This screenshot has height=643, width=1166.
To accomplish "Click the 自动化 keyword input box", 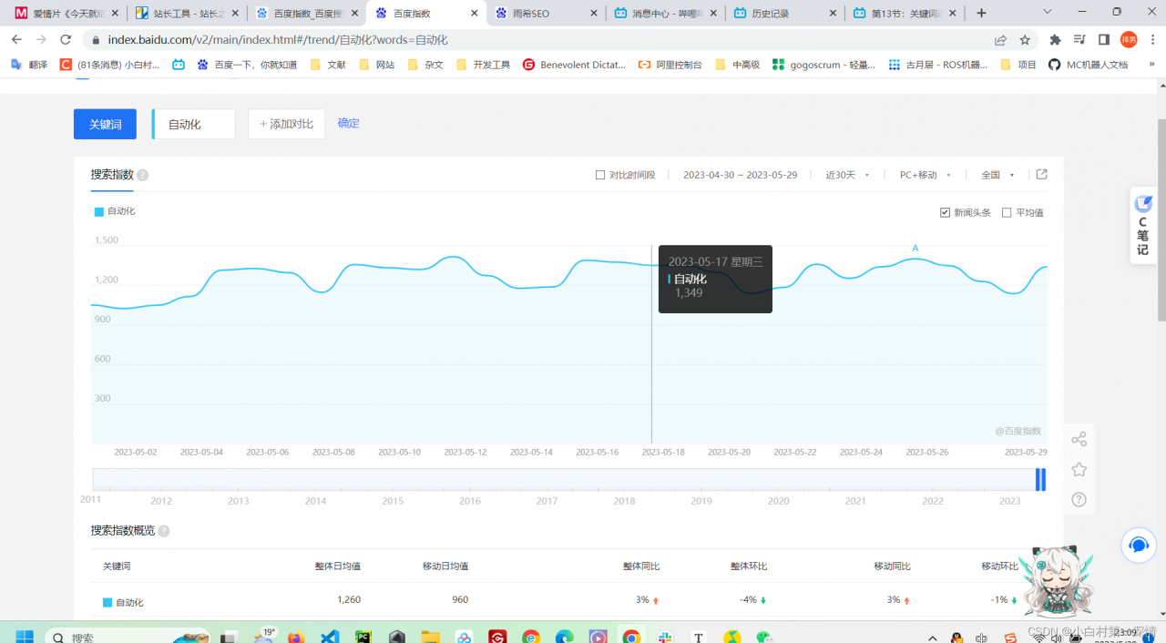I will pyautogui.click(x=192, y=123).
